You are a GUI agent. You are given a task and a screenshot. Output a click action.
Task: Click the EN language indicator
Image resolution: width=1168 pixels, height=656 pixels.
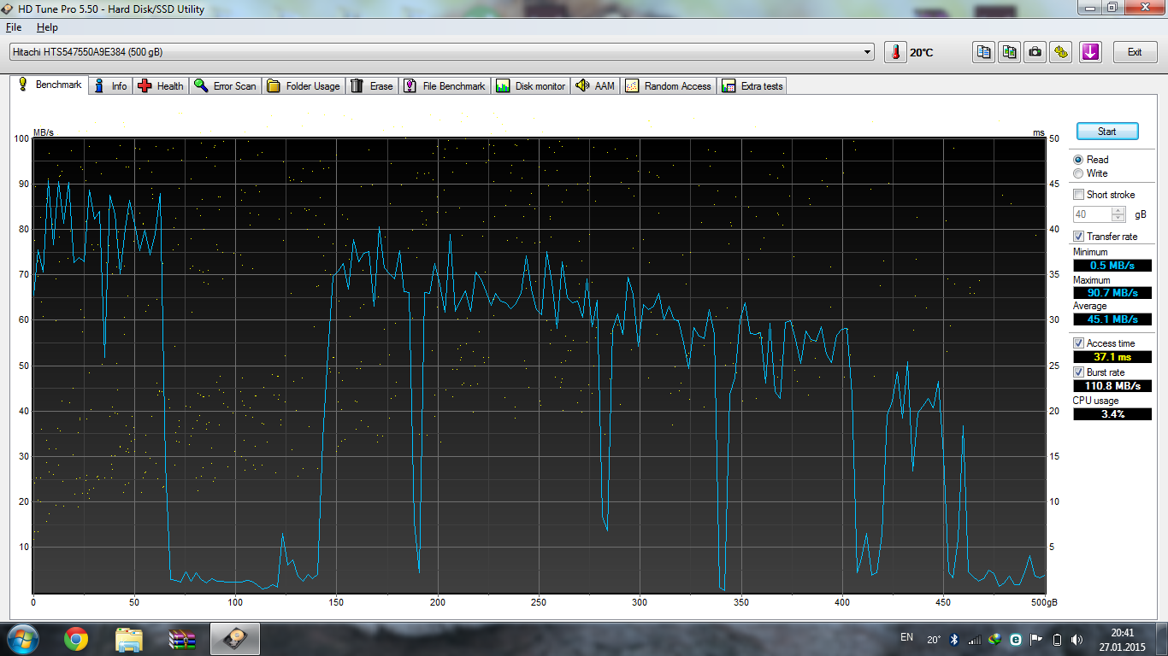[906, 637]
